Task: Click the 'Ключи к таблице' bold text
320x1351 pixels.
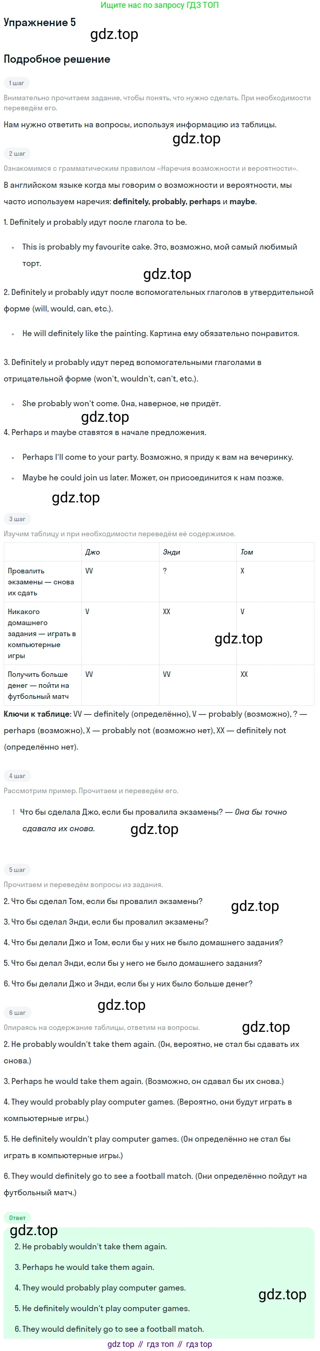Action: coord(37,714)
